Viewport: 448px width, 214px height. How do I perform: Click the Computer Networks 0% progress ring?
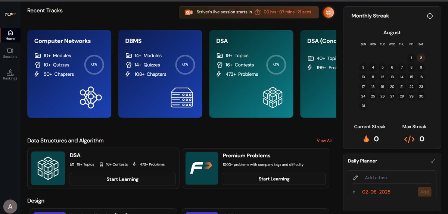(94, 64)
